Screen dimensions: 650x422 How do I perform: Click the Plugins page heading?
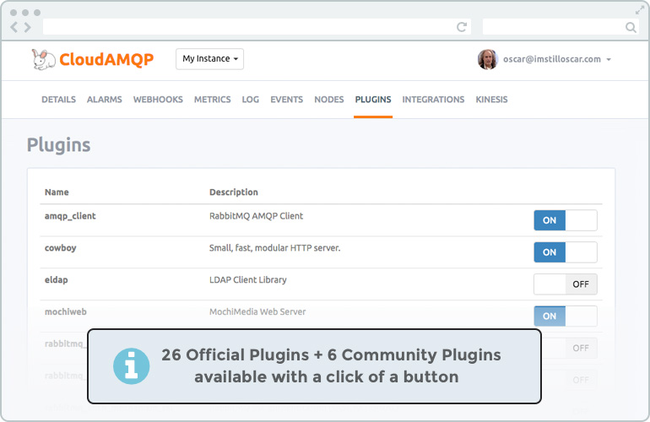point(58,145)
